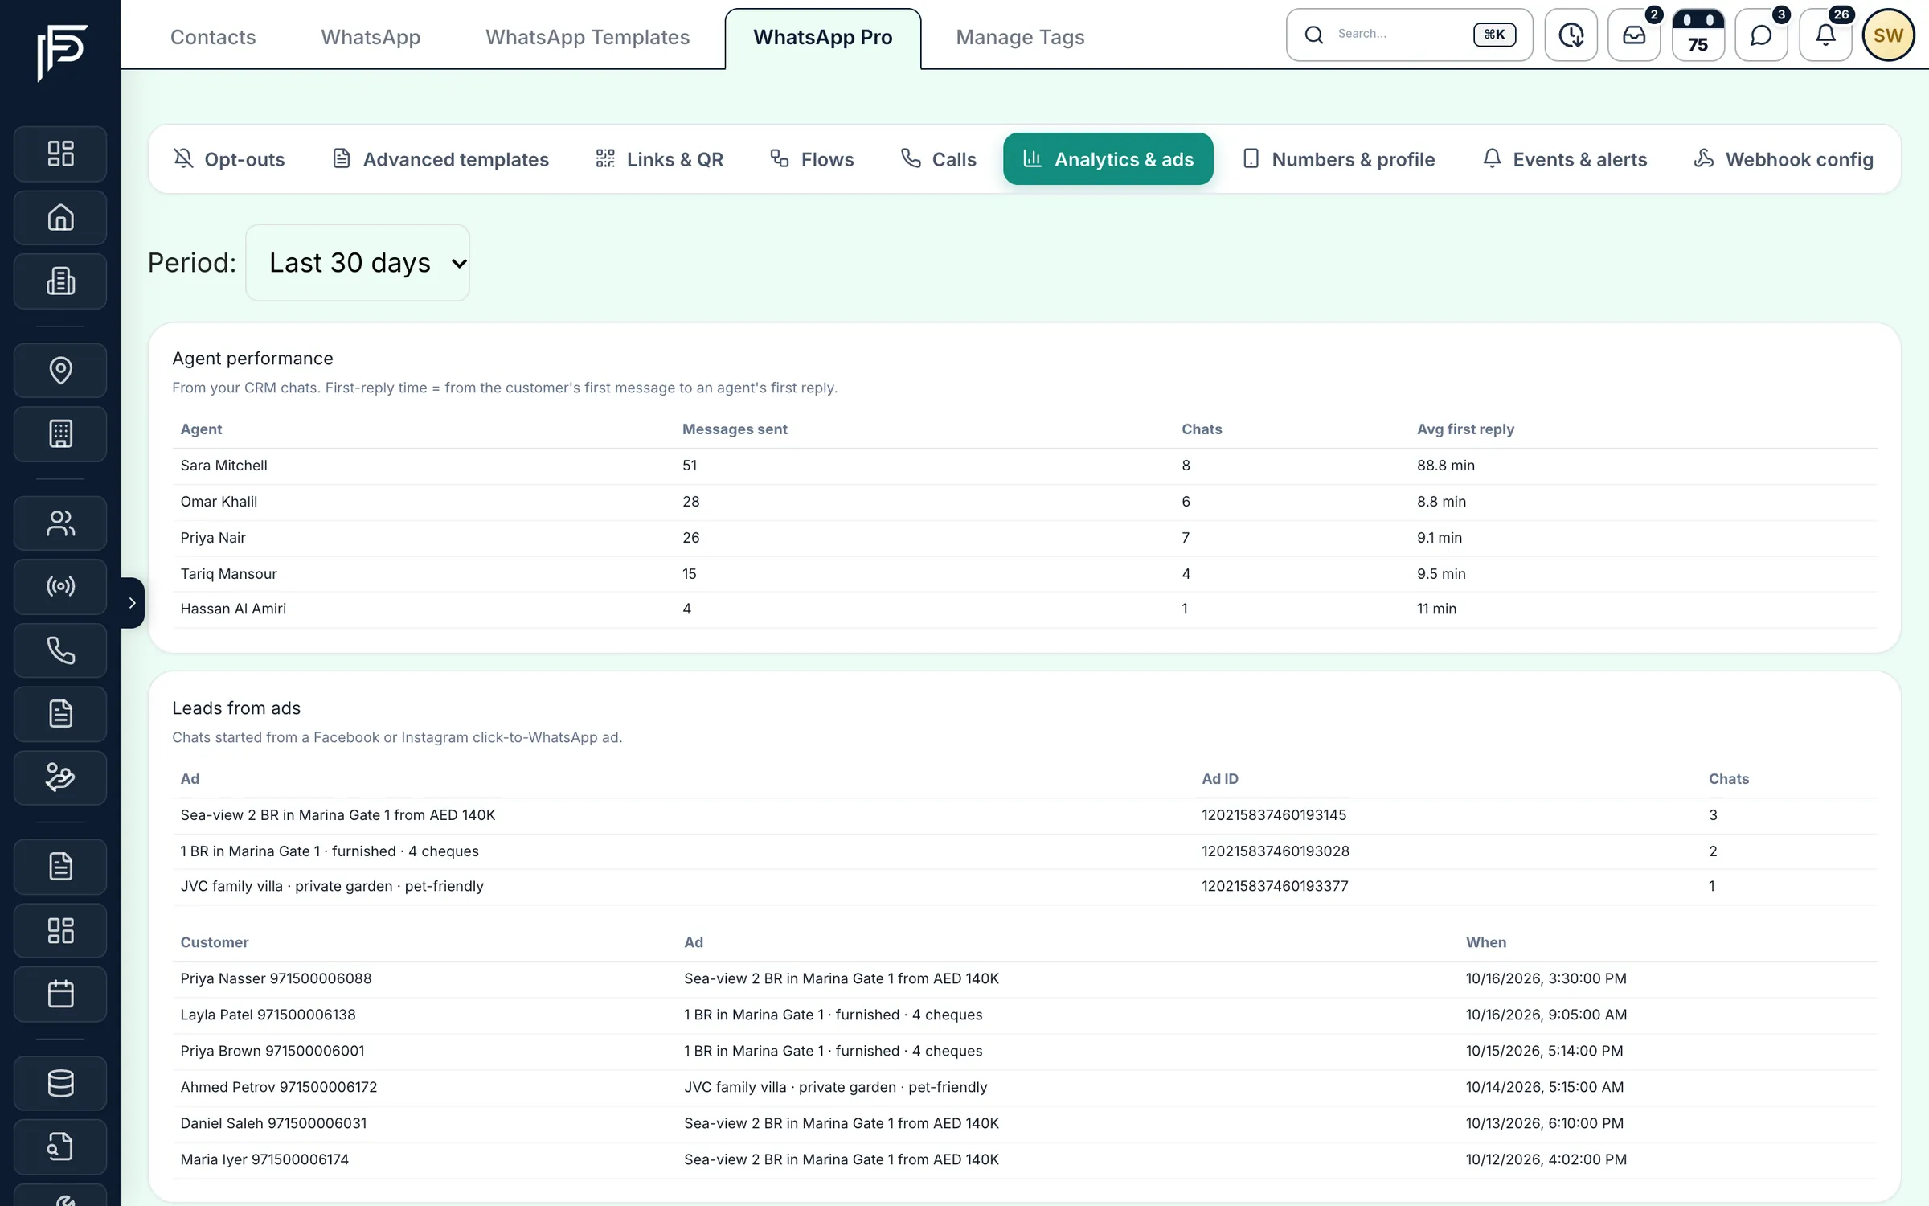Screen dimensions: 1929x1206
Task: Select agent Sara Mitchell
Action: pos(223,466)
